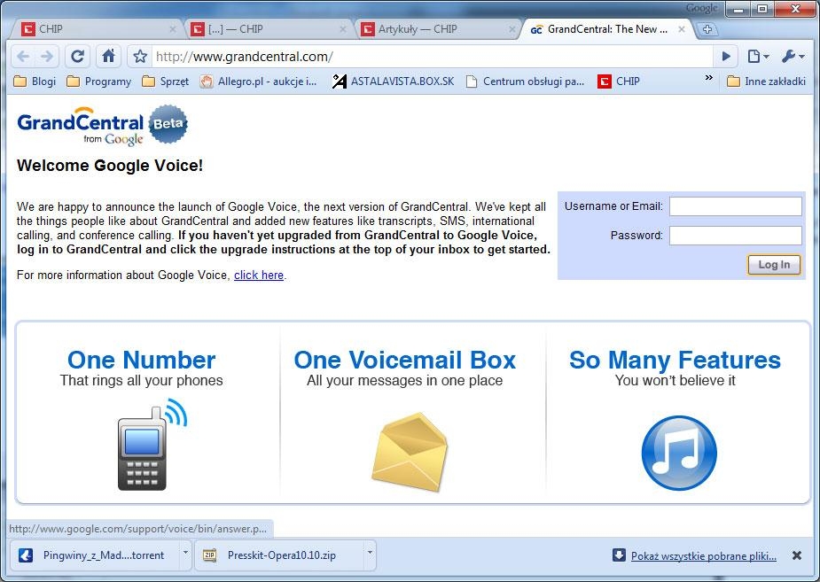Open the 'Centrum obsługi pa...' bookmark

(x=525, y=81)
